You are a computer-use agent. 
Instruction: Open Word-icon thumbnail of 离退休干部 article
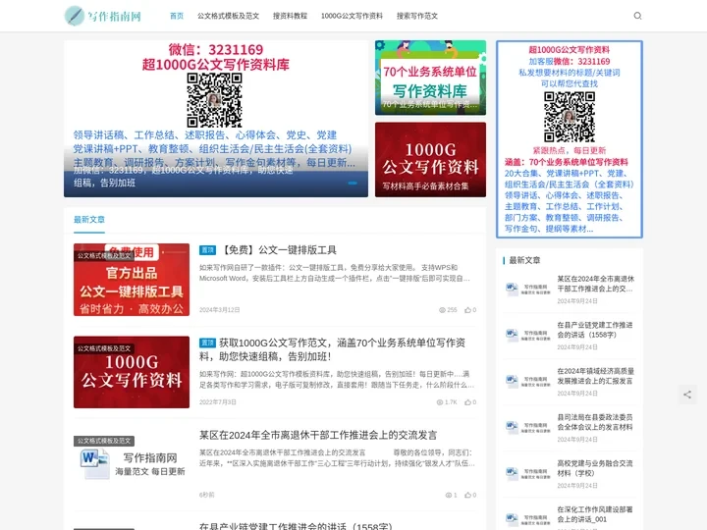pyautogui.click(x=132, y=464)
